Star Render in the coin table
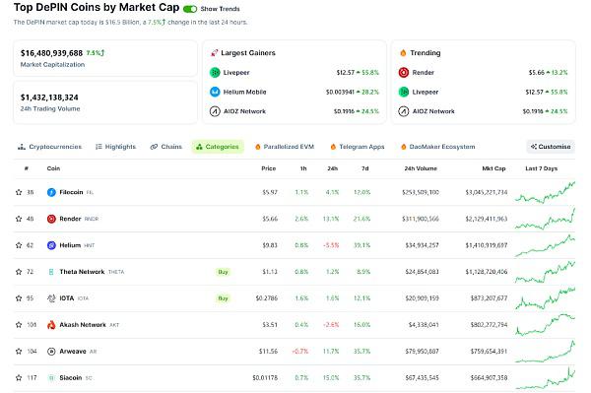Screen dimensions: 591x393 coord(19,219)
